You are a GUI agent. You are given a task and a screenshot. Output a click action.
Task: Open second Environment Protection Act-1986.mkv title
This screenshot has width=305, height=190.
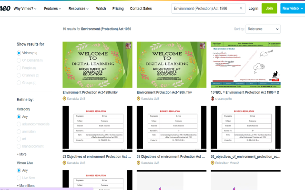coord(164,92)
